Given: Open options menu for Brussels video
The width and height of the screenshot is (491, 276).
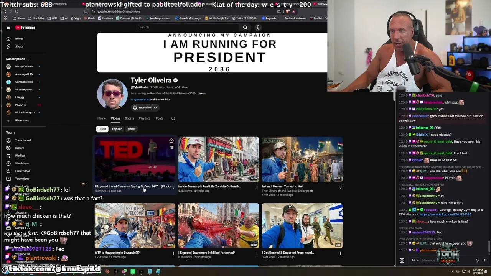Looking at the screenshot, I should pos(173,253).
